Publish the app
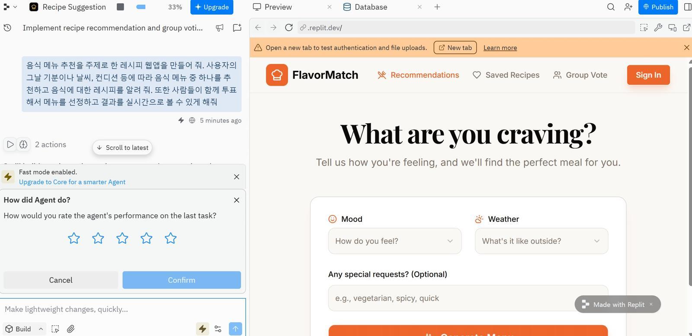Screen dimensions: 692x336 pos(658,7)
